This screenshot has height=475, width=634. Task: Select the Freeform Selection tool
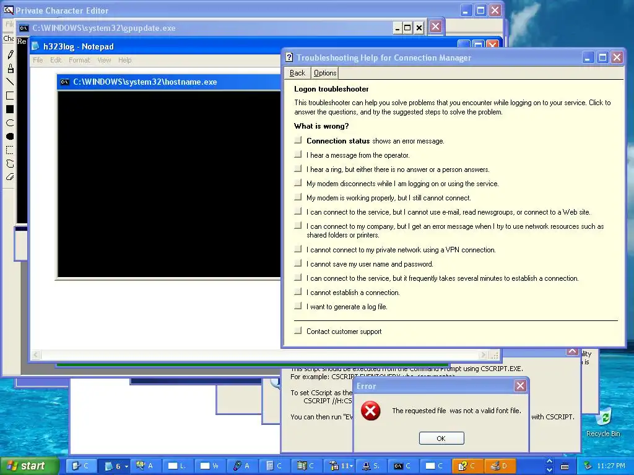click(x=10, y=163)
